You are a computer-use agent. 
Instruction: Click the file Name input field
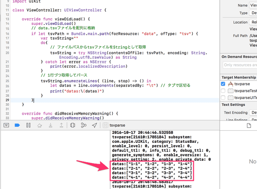click(253, 5)
